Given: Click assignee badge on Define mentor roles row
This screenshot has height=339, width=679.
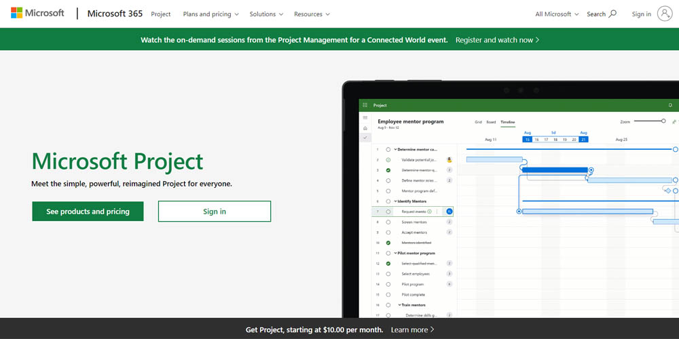Looking at the screenshot, I should 449,181.
